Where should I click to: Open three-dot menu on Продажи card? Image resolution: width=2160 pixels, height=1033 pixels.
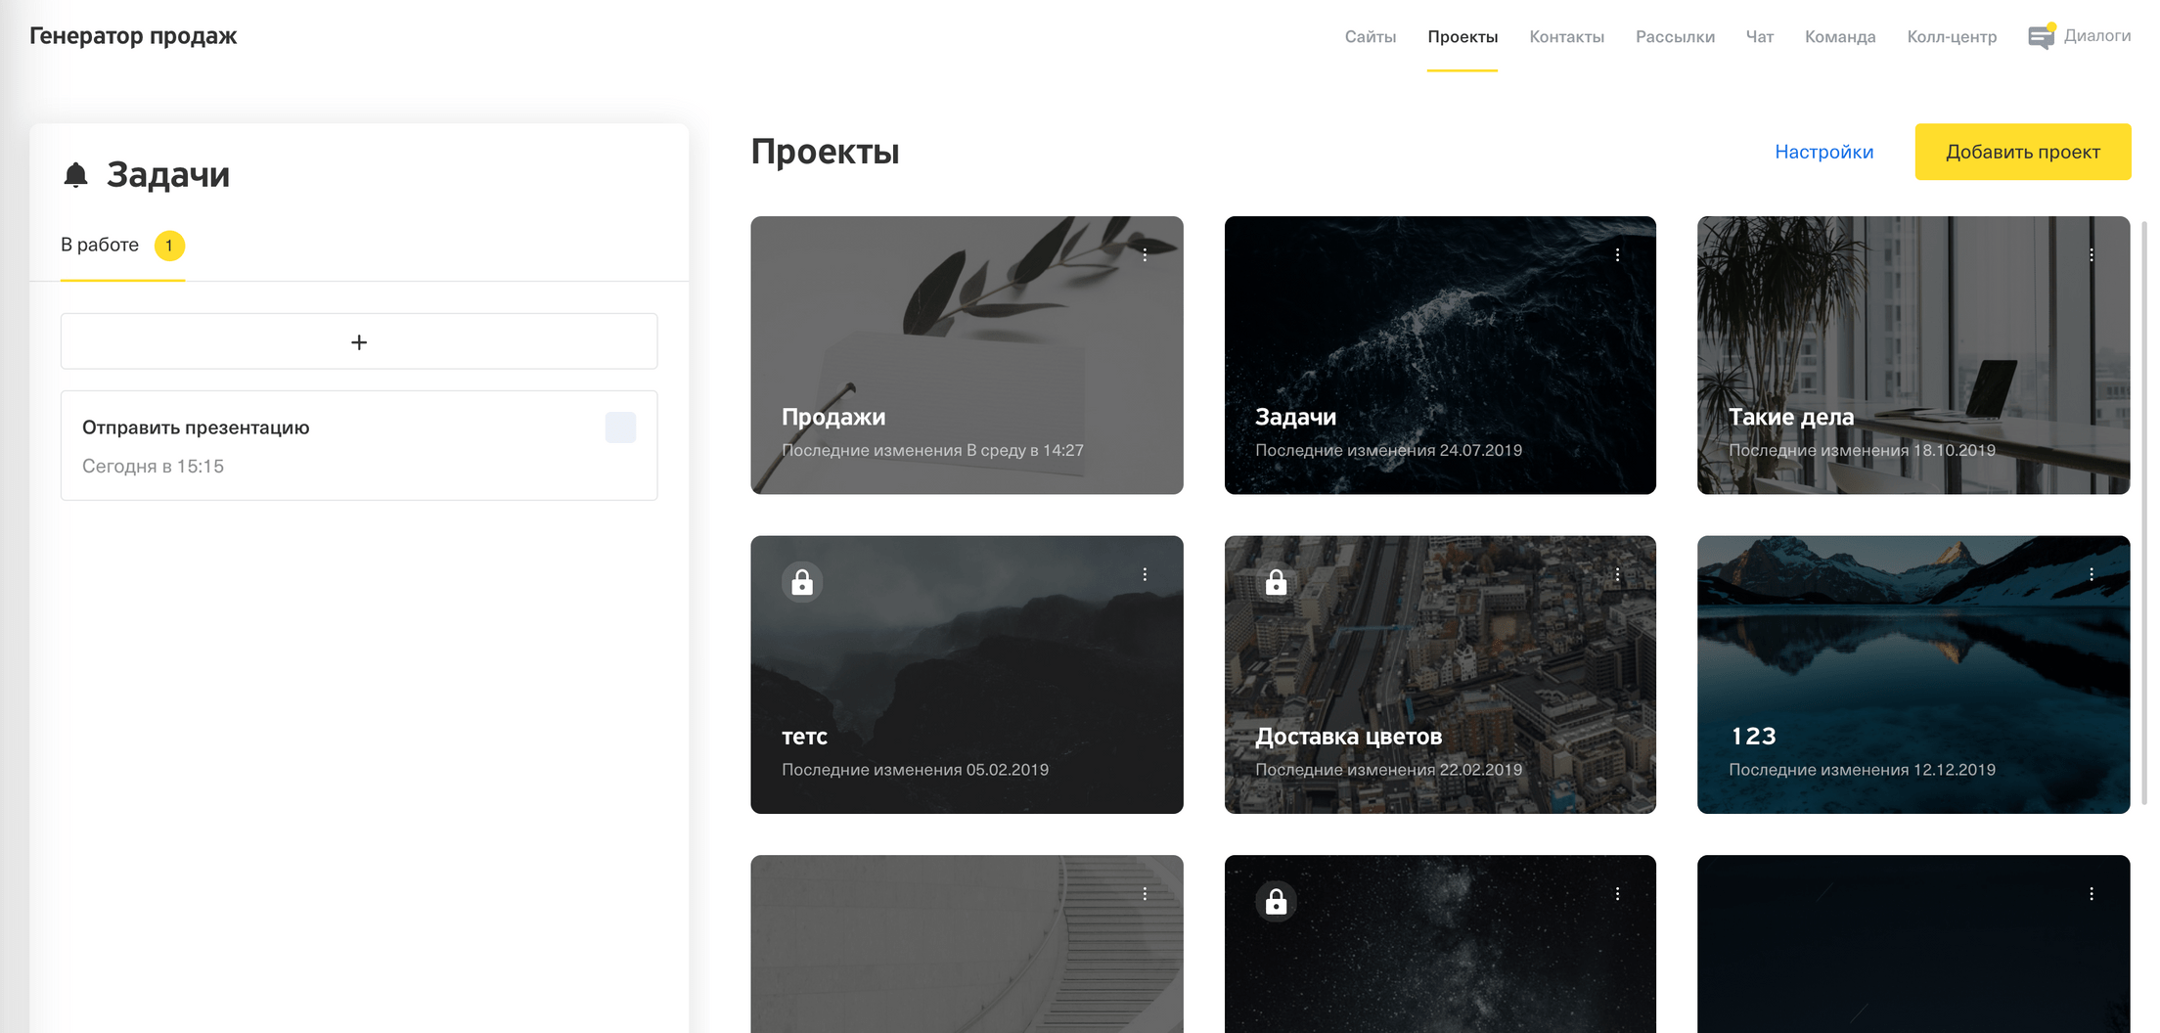[x=1145, y=254]
